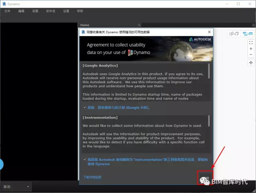
Task: Zoom out with the minus icon
Action: coord(251,54)
